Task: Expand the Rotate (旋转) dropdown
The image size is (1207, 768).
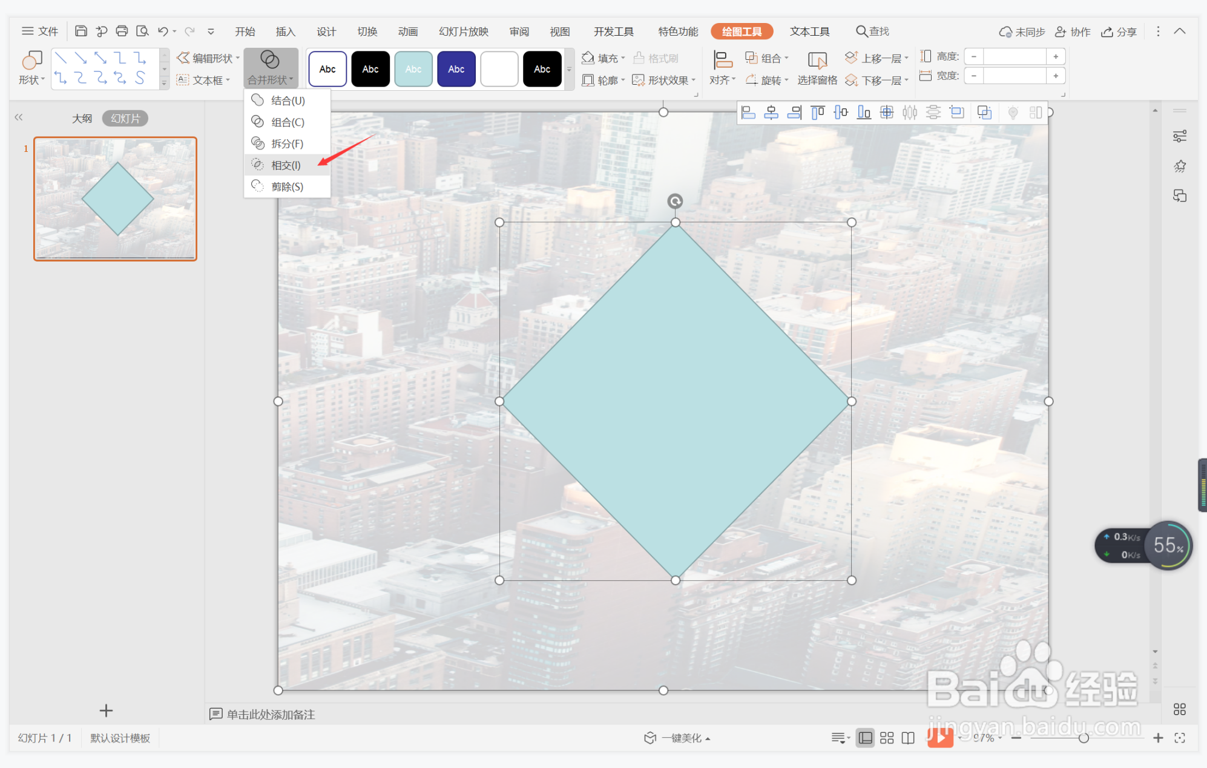Action: click(x=767, y=80)
